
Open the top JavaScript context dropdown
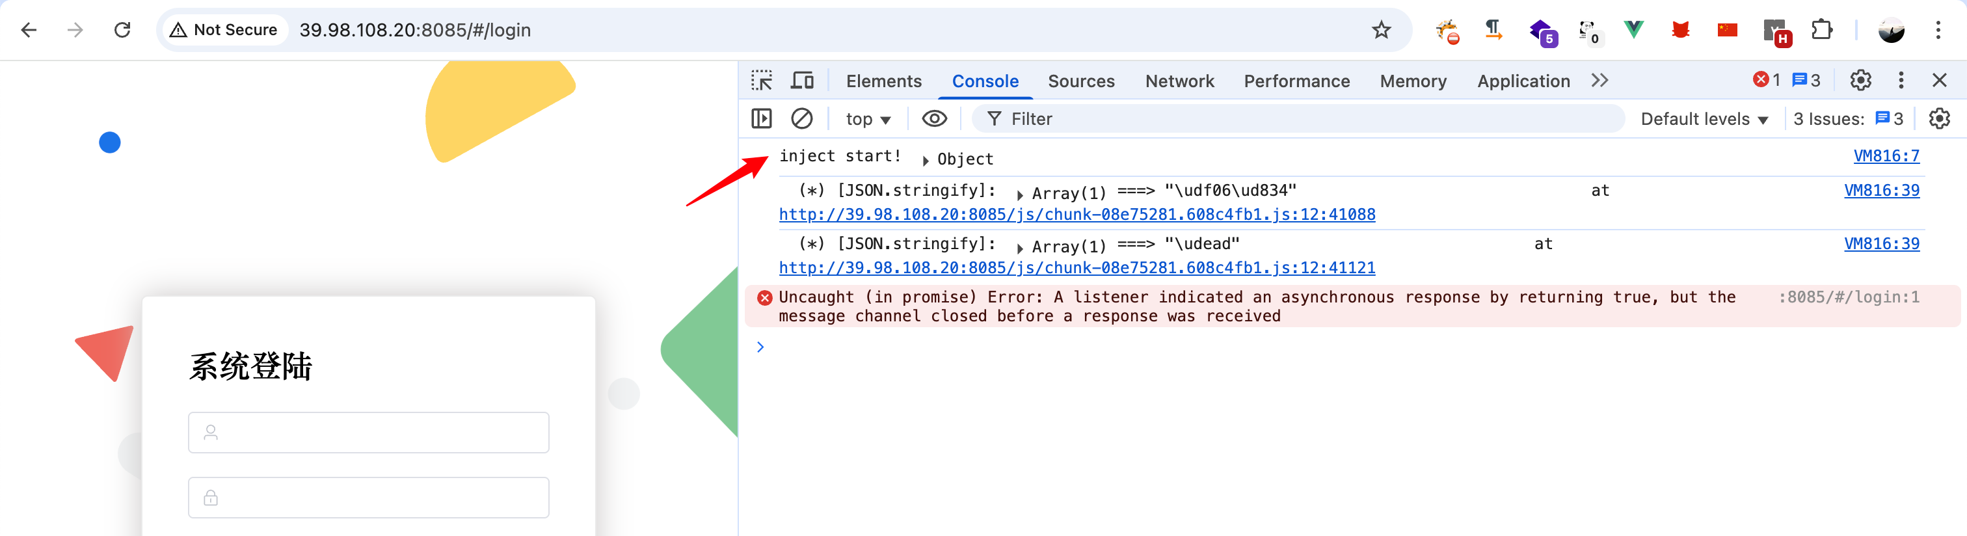click(x=868, y=119)
